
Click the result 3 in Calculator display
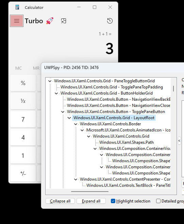[110, 49]
